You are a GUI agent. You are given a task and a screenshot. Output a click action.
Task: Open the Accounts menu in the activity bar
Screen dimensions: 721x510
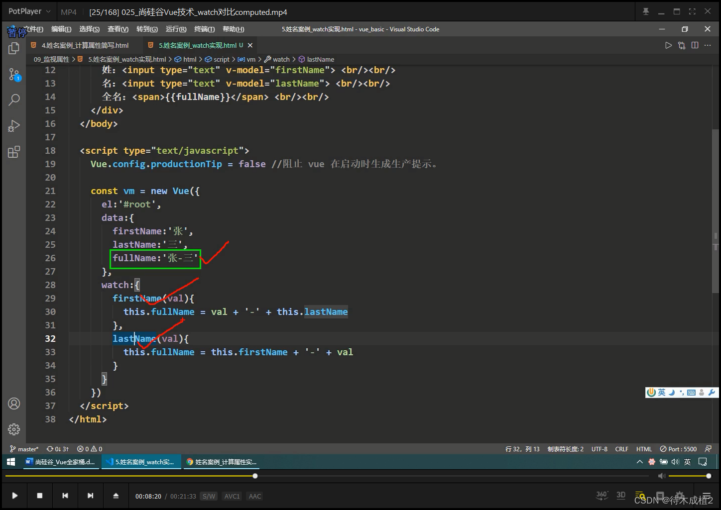coord(14,404)
